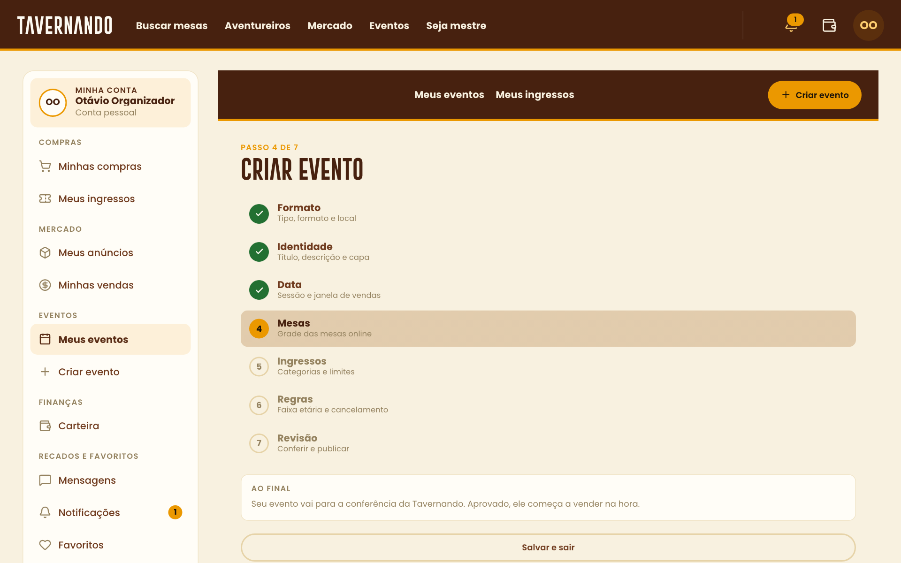Click the Data step title

tap(290, 285)
